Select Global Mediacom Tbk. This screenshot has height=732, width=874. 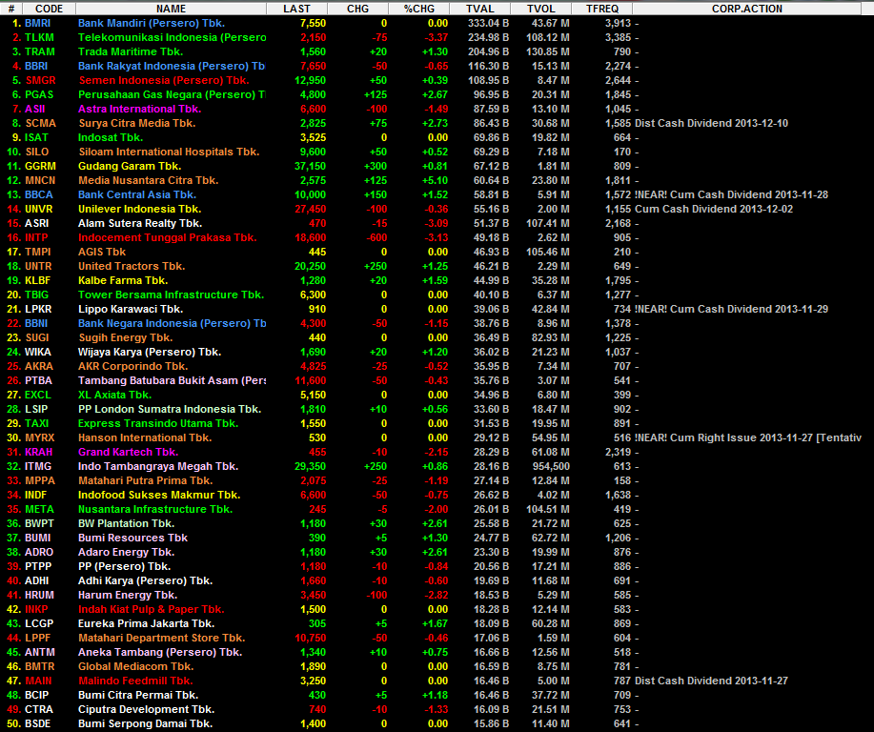click(136, 666)
